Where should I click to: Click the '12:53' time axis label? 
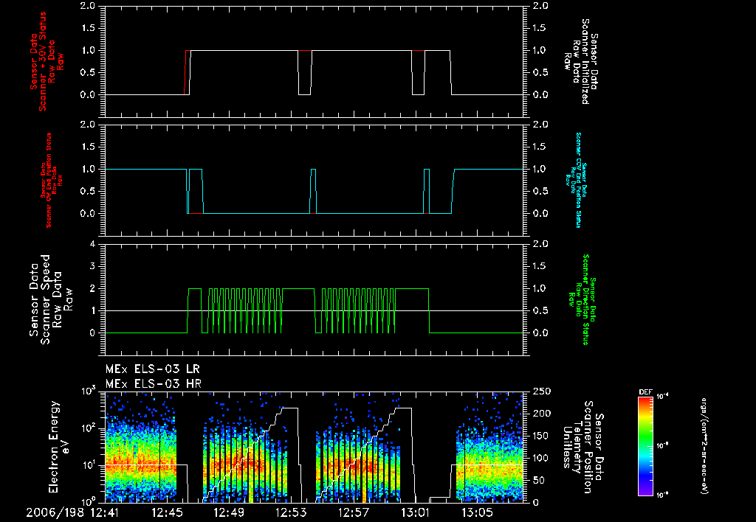(x=291, y=512)
